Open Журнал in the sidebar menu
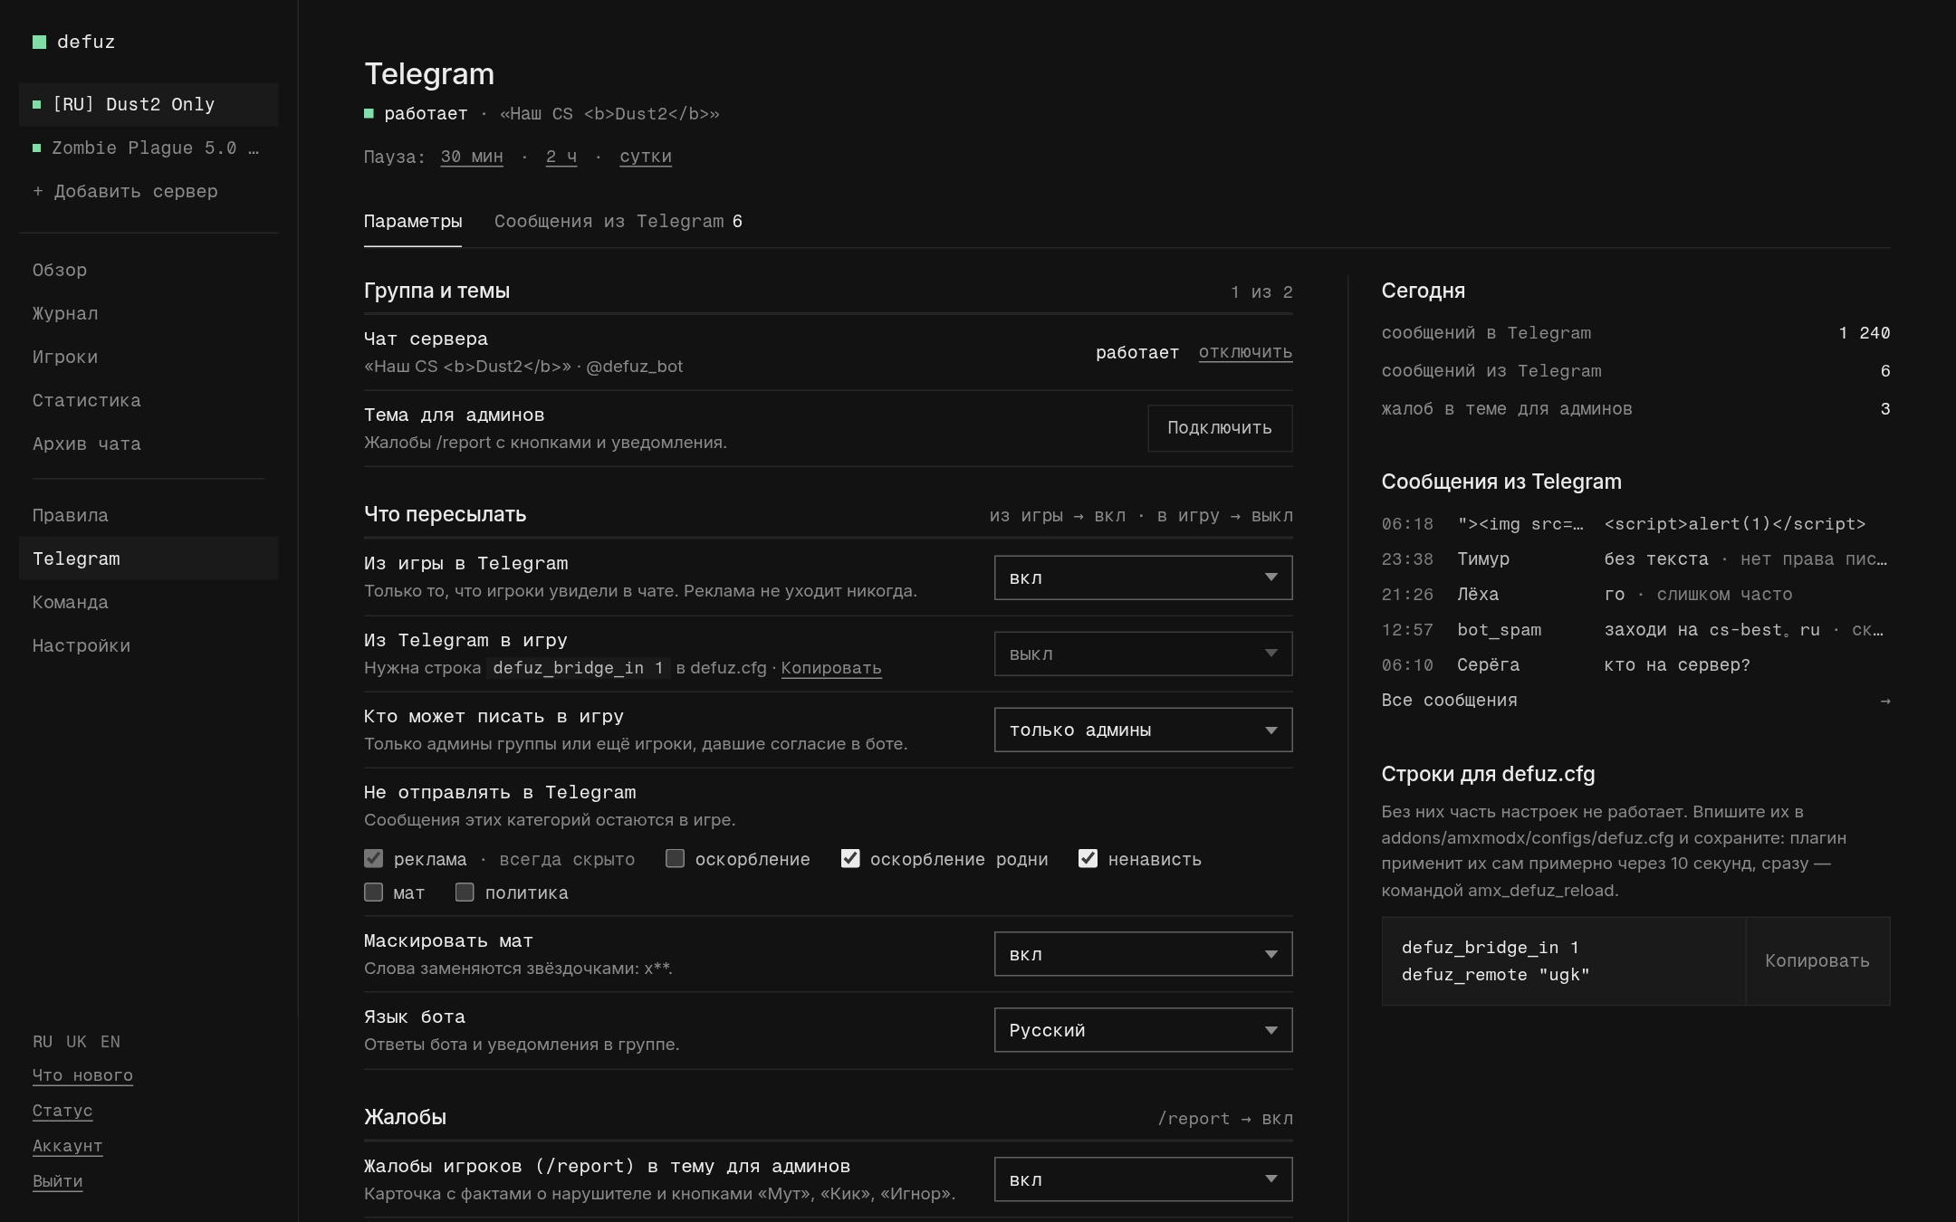This screenshot has height=1222, width=1956. click(65, 313)
